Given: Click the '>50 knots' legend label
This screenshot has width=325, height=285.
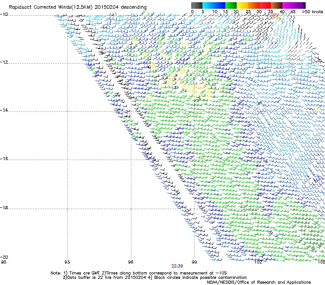Looking at the screenshot, I should click(312, 11).
